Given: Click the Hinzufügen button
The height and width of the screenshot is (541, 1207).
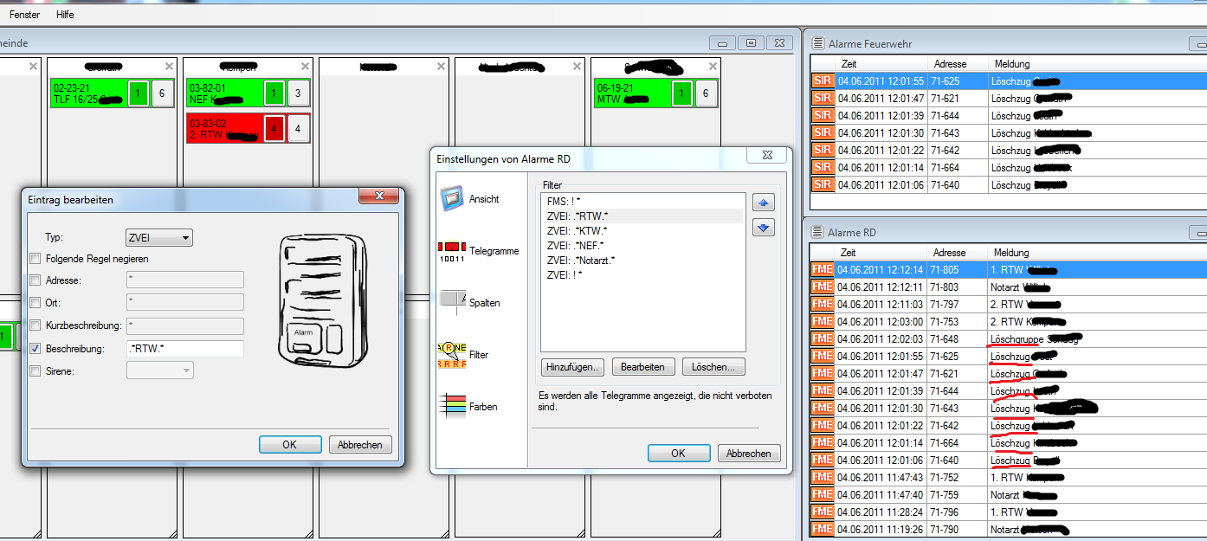Looking at the screenshot, I should coord(573,367).
